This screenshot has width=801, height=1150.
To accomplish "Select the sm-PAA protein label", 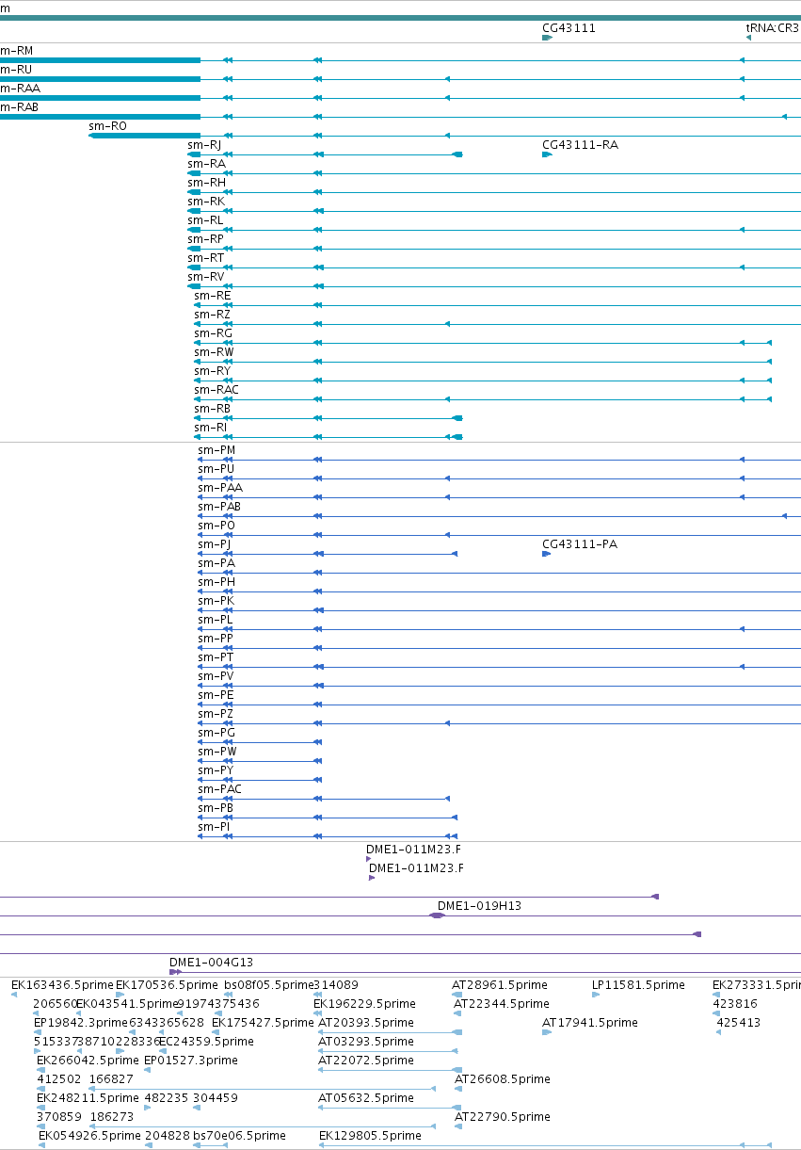I will coord(220,488).
